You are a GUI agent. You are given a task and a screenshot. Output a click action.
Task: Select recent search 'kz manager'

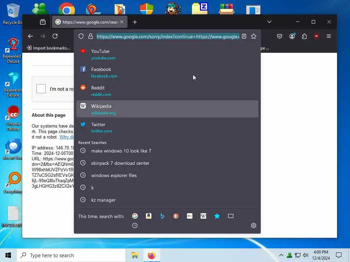[x=167, y=200]
